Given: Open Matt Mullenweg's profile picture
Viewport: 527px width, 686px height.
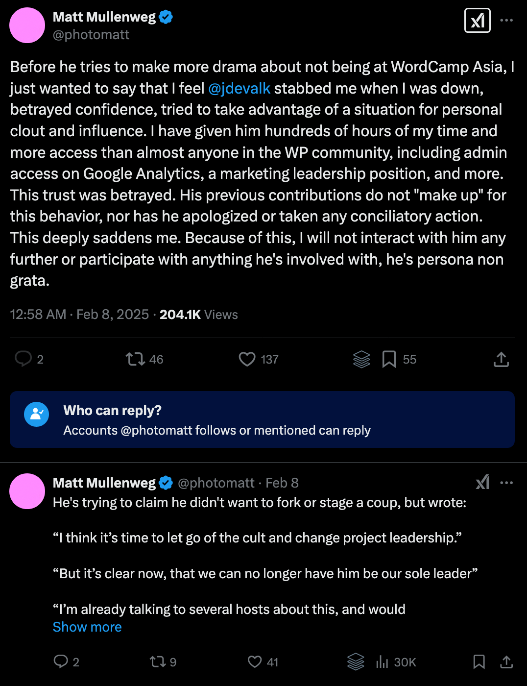Looking at the screenshot, I should coord(27,25).
